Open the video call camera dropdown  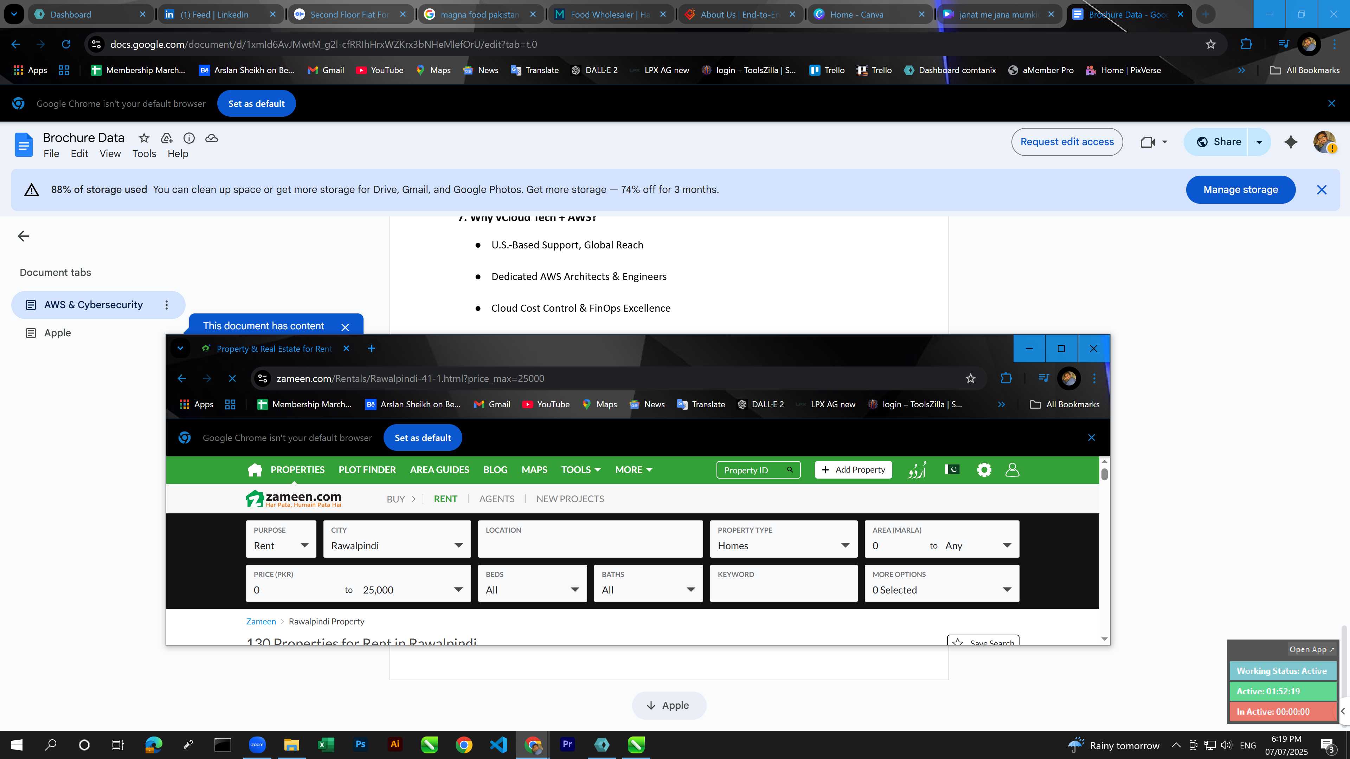coord(1164,142)
